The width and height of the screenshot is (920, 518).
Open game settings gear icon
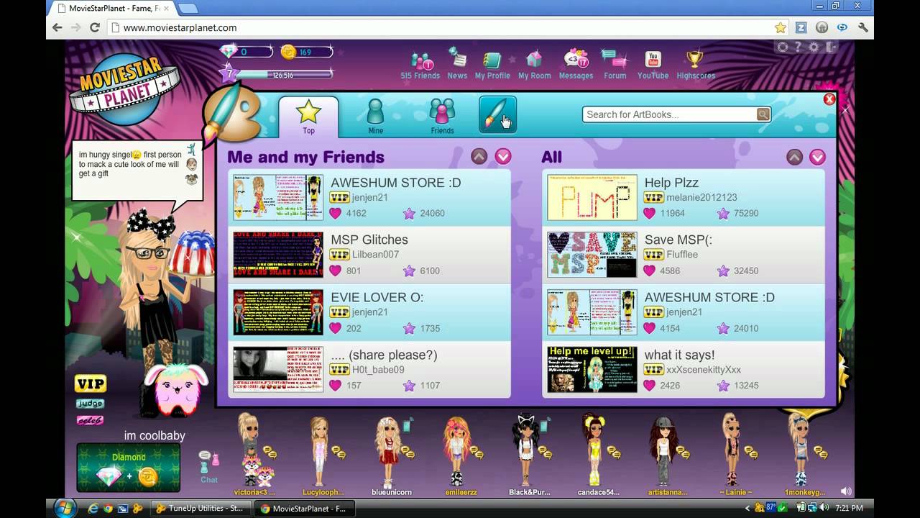(814, 47)
